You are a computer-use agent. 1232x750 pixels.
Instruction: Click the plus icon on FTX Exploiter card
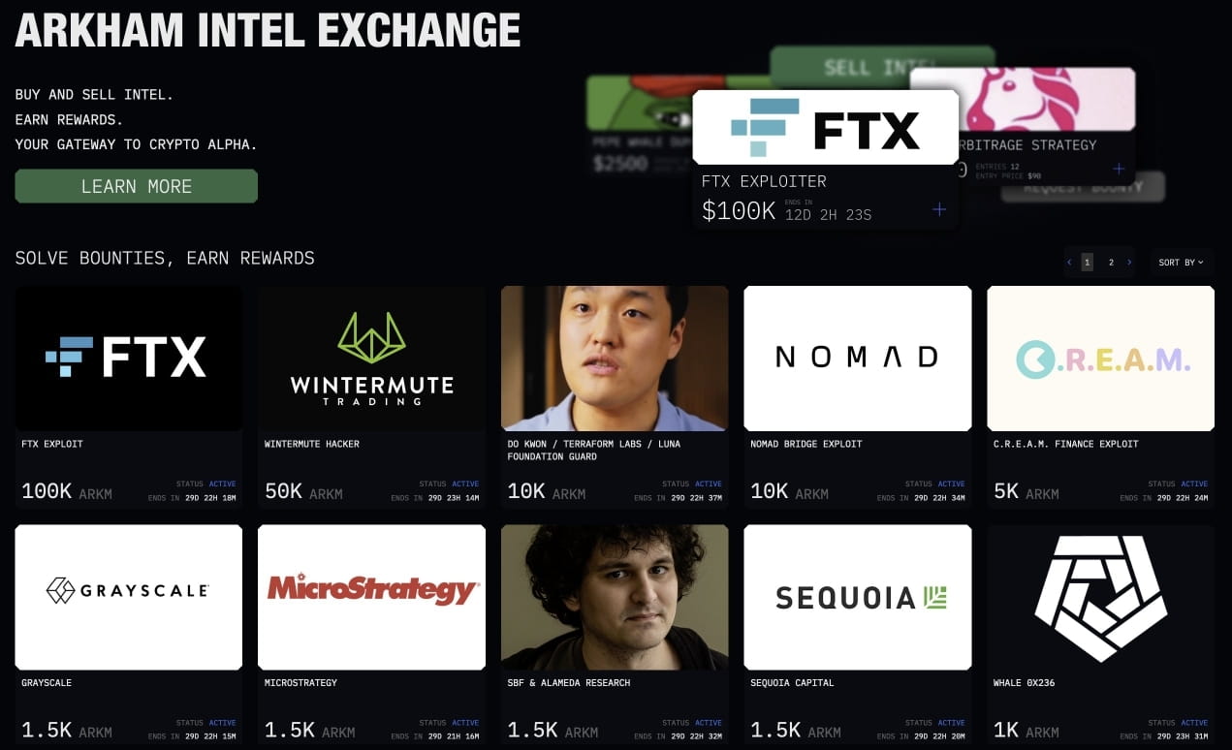pos(938,209)
